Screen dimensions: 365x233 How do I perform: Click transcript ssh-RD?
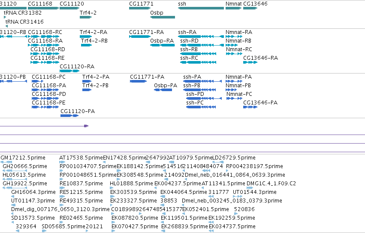coord(189,41)
